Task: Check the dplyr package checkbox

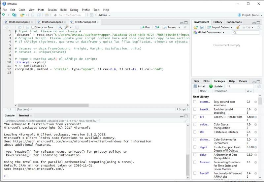Action: [x=195, y=155]
